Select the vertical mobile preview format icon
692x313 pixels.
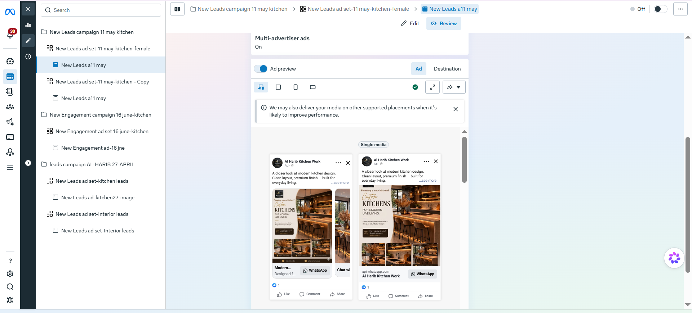296,87
